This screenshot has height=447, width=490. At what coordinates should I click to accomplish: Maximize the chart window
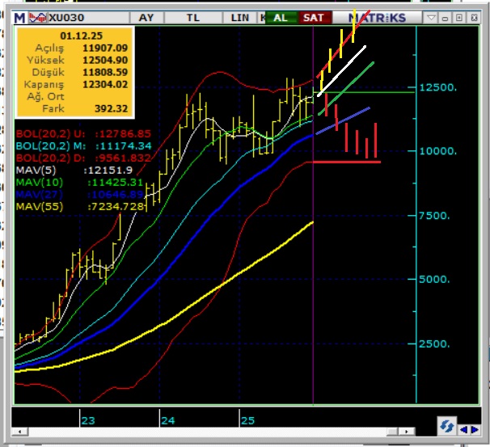pos(458,17)
